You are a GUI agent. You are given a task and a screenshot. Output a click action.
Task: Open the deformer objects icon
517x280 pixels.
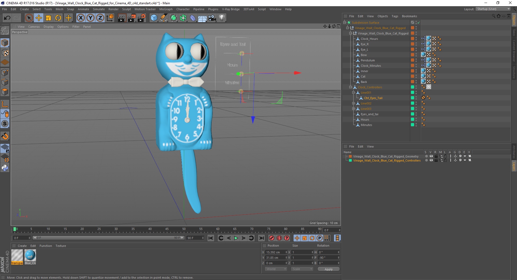pos(193,18)
